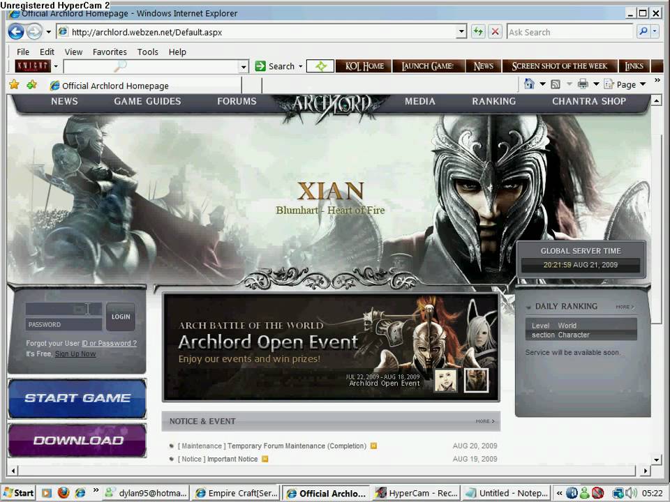Click MORE link in Daily Ranking
Image resolution: width=670 pixels, height=502 pixels.
[x=625, y=307]
